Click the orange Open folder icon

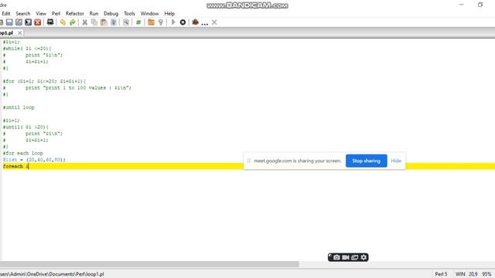pos(152,22)
